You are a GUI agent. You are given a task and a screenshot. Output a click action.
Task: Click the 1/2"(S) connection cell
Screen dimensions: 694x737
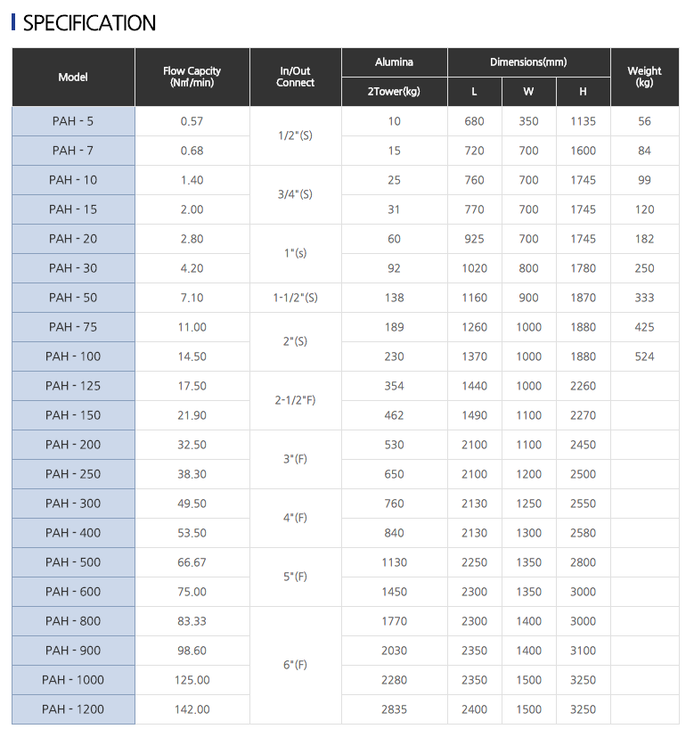295,135
